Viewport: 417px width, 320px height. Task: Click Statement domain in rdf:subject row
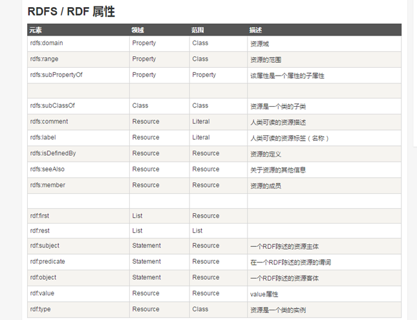(147, 246)
